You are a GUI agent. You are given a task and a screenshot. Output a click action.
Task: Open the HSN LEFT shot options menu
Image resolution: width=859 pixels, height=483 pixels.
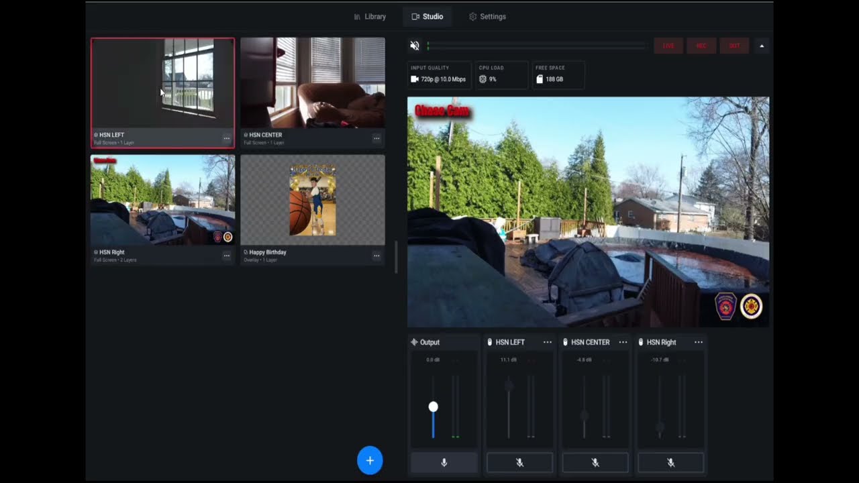tap(227, 139)
